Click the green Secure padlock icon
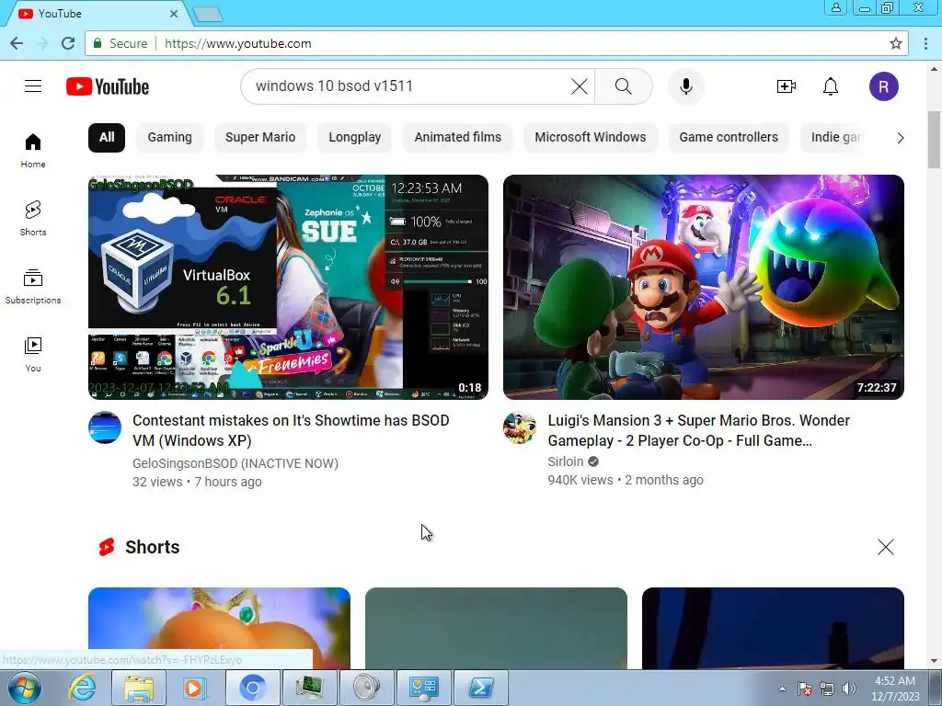Viewport: 942px width, 706px height. 97,43
